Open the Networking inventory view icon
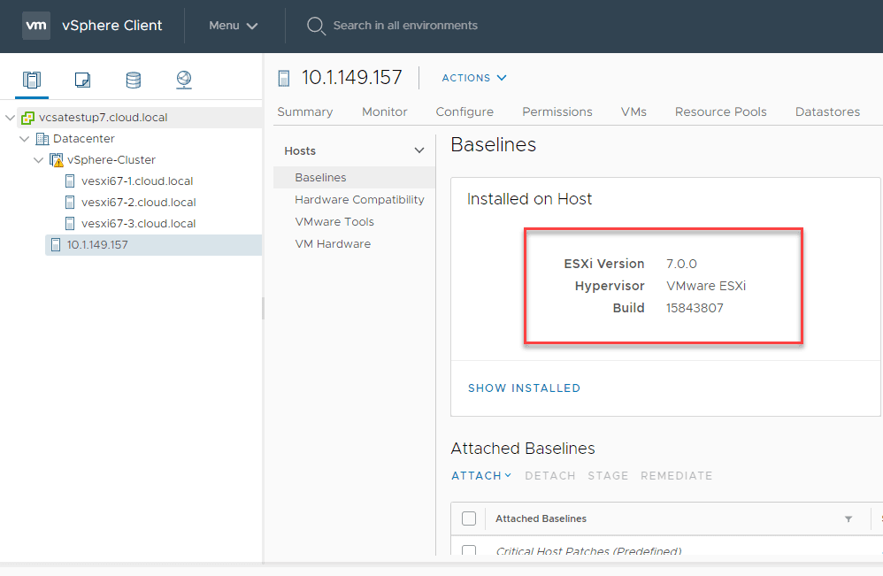Viewport: 883px width, 576px height. pos(183,81)
